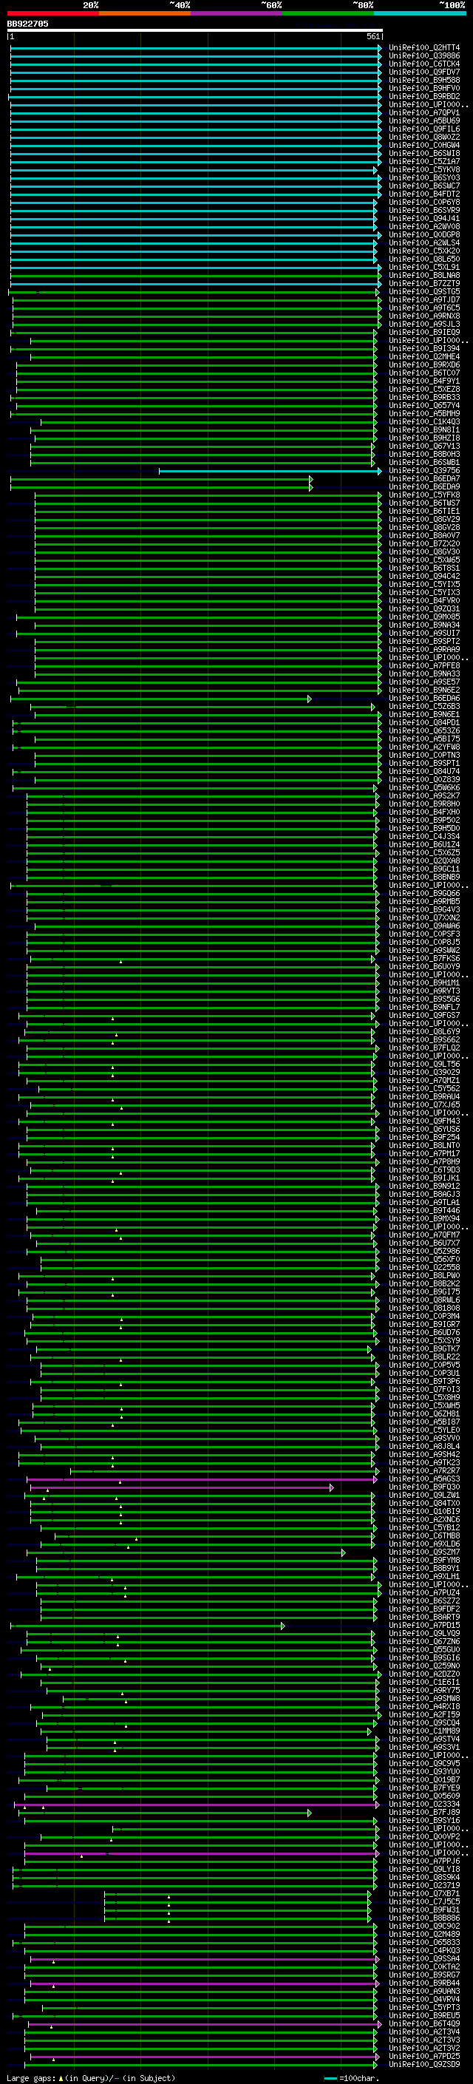This screenshot has width=473, height=2084.
Task: Click the green ~80% identity legend bar
Action: click(x=328, y=13)
